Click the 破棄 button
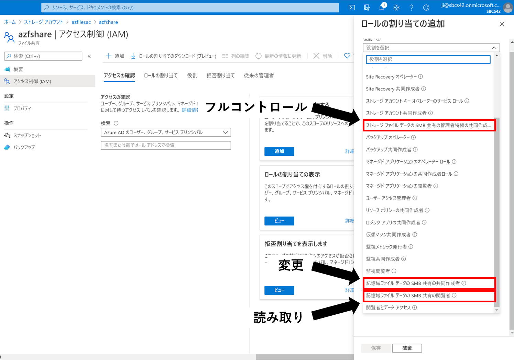514x360 pixels. tap(407, 348)
